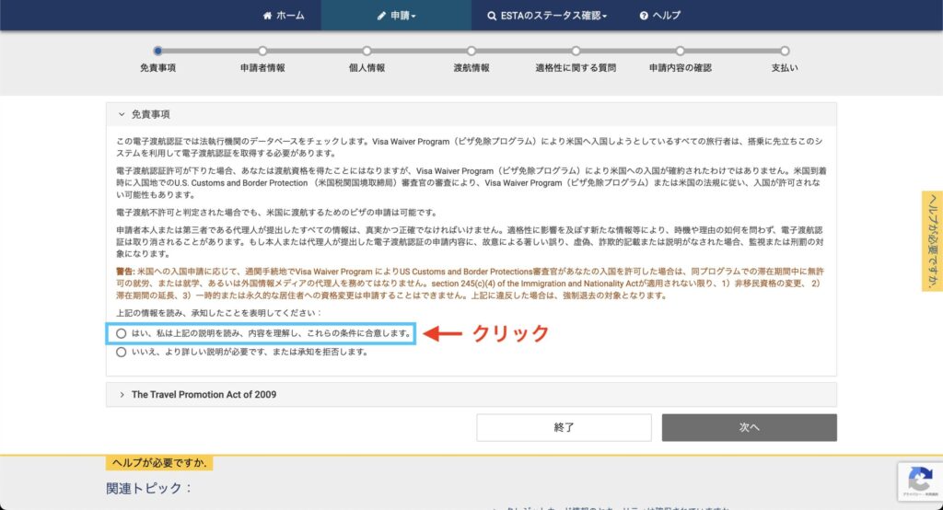Select the 'はい' agreement radio button
This screenshot has width=943, height=510.
(x=122, y=333)
